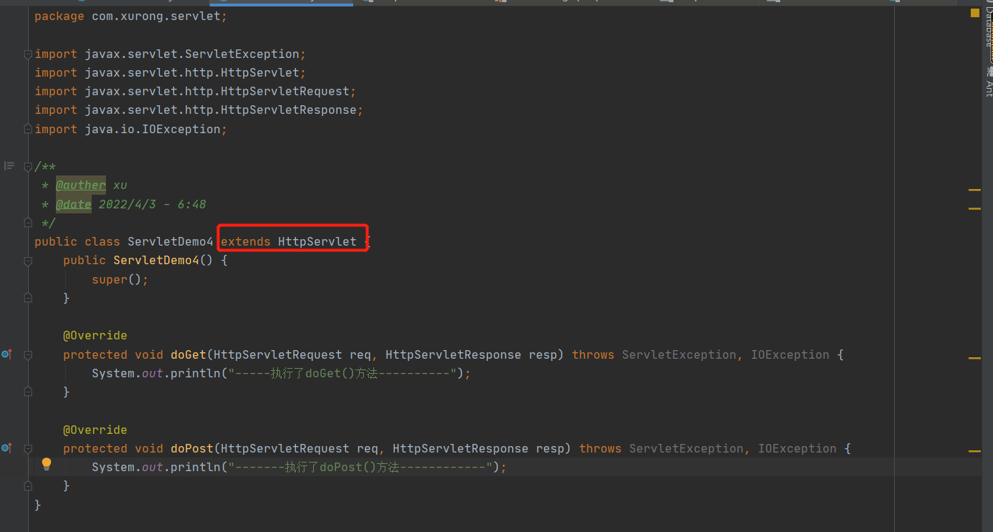Jump to warning stripe mark for @auther tag
Image resolution: width=993 pixels, height=532 pixels.
point(974,190)
